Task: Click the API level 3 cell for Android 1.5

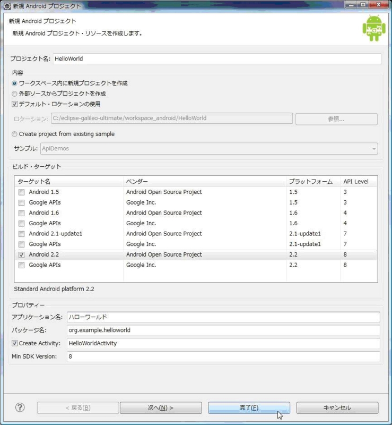Action: click(345, 192)
